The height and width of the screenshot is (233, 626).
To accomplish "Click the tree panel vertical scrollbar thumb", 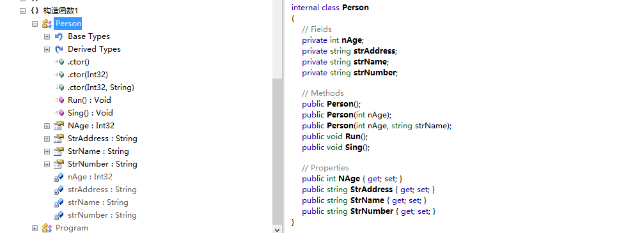I will click(x=277, y=152).
